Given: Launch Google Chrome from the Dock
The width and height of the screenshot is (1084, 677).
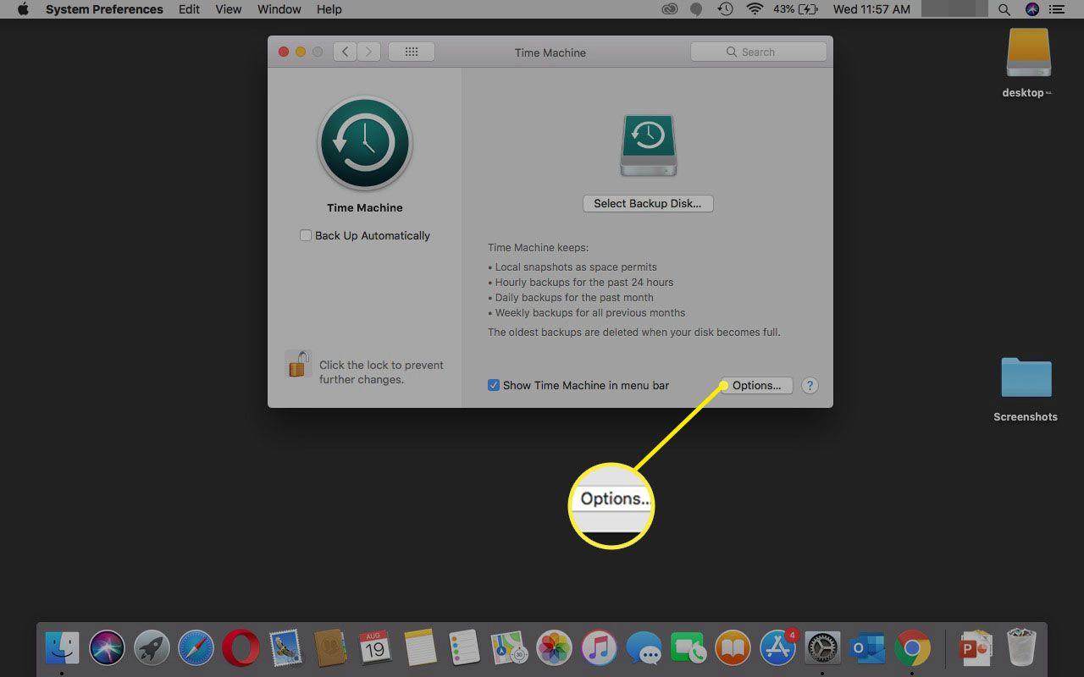Looking at the screenshot, I should coord(912,648).
